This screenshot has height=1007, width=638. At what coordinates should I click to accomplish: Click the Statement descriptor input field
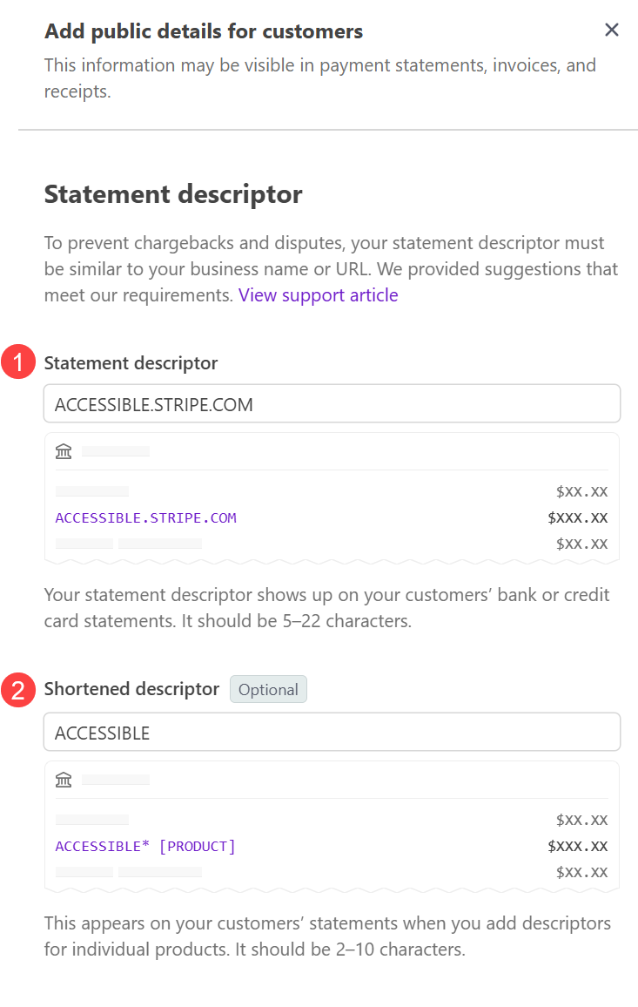[x=332, y=404]
